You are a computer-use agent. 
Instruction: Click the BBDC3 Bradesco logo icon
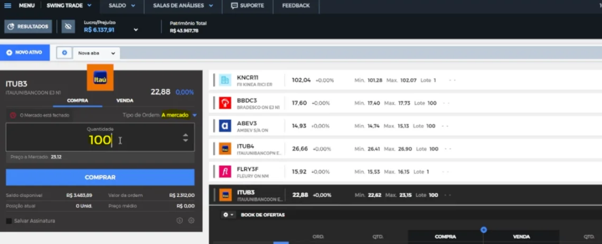coord(225,103)
